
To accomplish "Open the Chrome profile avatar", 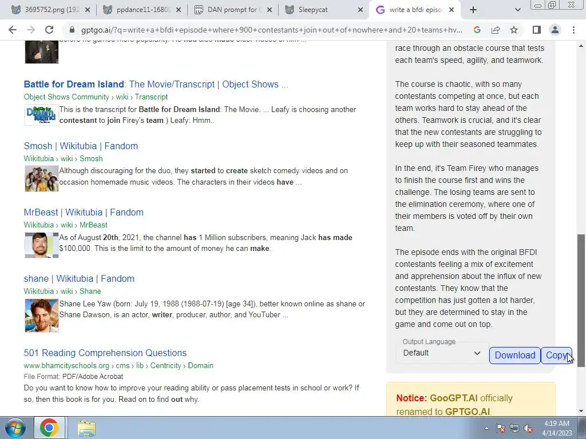I will [x=555, y=30].
